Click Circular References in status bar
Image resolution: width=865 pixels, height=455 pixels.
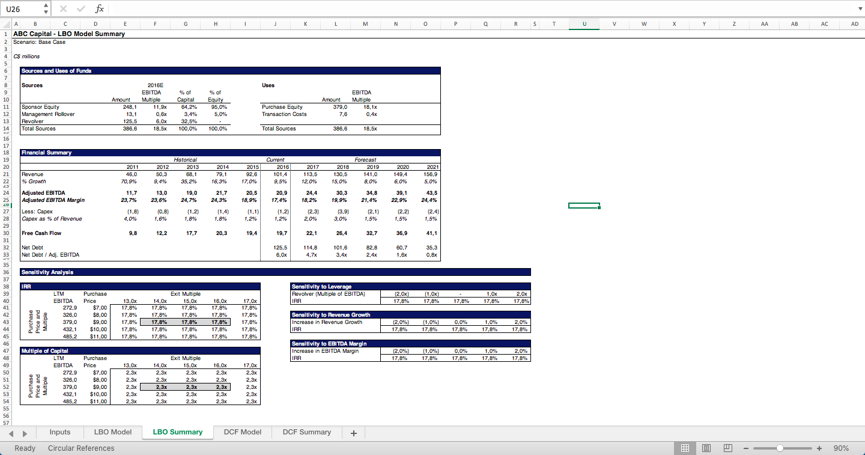[x=81, y=448]
